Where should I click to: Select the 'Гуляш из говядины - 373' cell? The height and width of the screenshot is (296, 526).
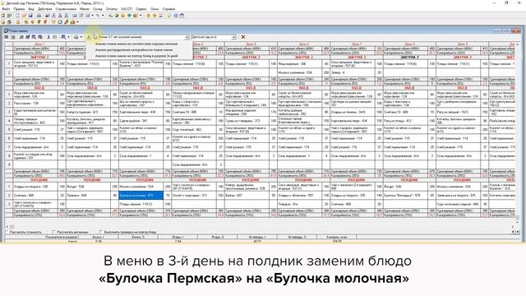pyautogui.click(x=247, y=121)
